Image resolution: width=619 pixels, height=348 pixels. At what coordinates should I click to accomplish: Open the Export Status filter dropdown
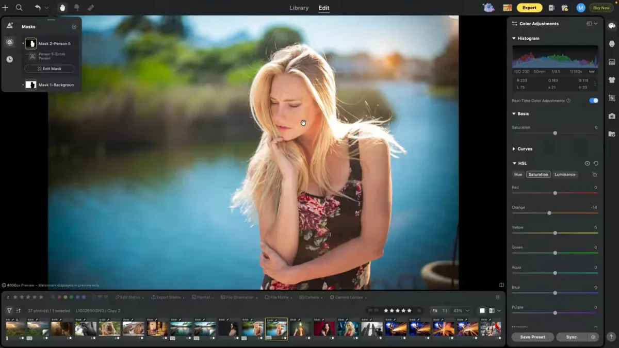[168, 297]
